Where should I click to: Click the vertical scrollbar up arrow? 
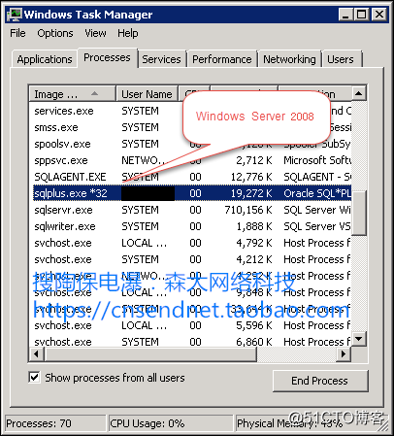pyautogui.click(x=358, y=93)
